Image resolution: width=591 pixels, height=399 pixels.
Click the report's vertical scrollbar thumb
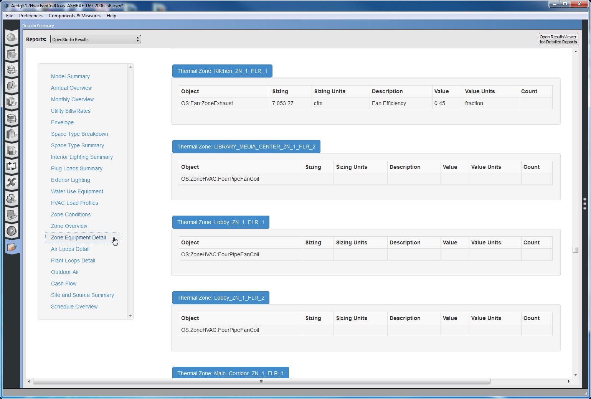pos(575,250)
